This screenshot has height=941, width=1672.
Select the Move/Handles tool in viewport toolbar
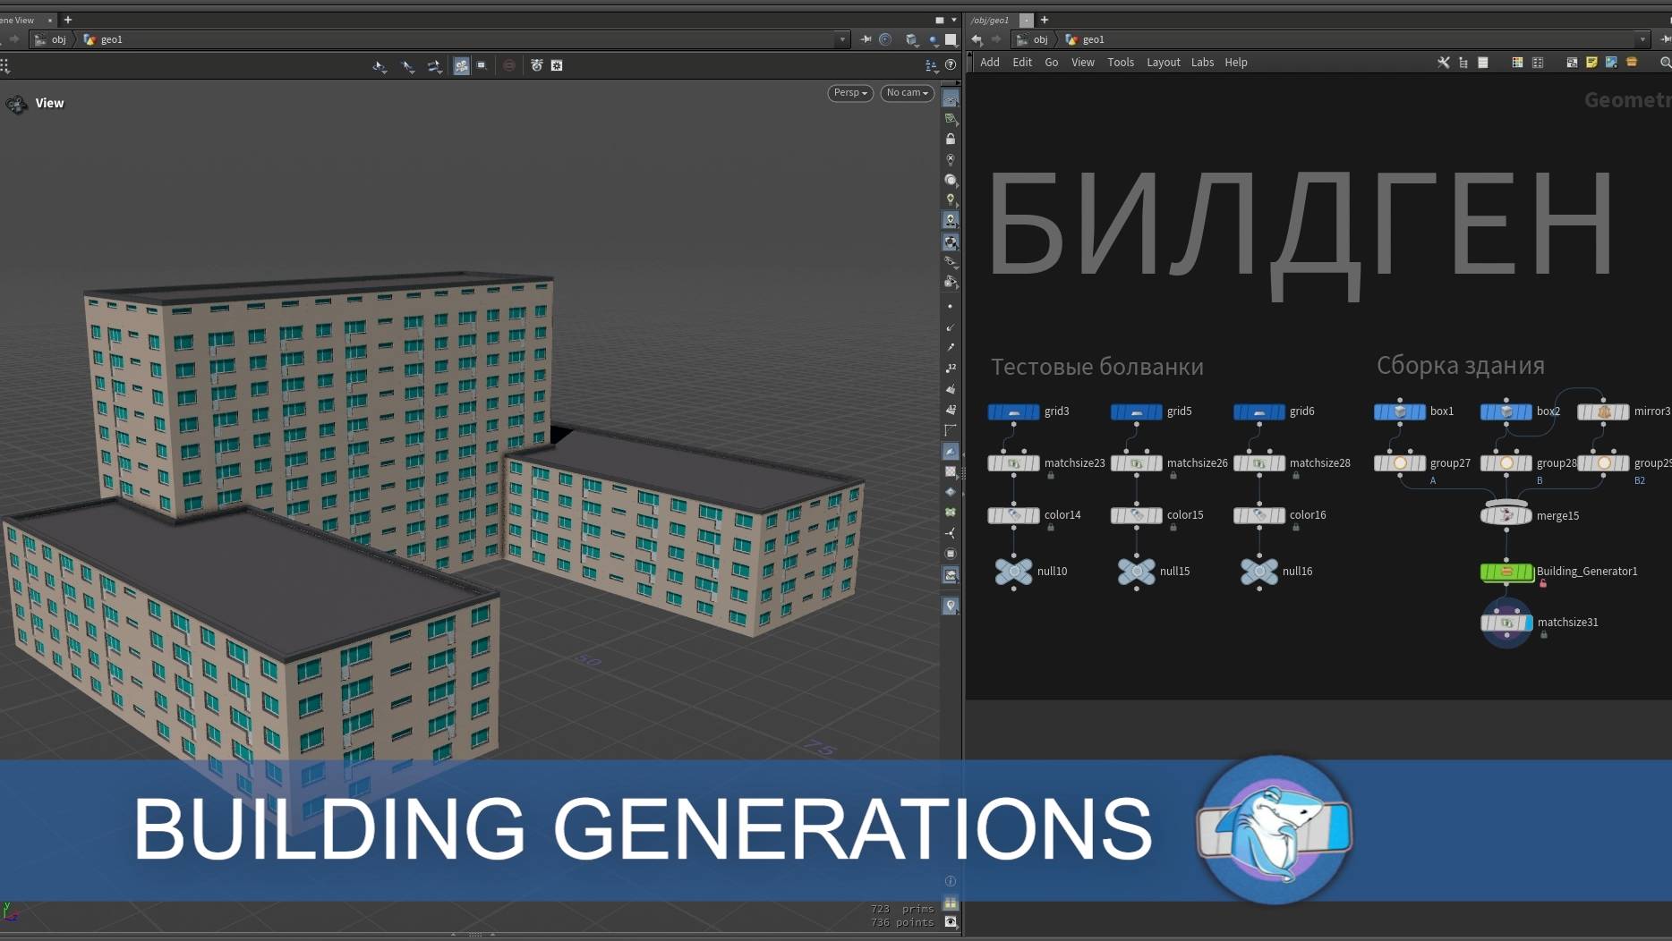pyautogui.click(x=435, y=65)
